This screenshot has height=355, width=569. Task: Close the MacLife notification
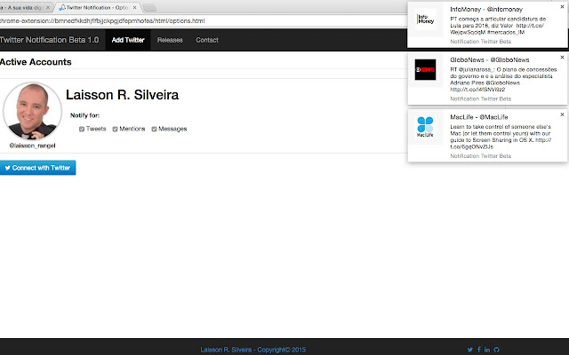(x=562, y=114)
